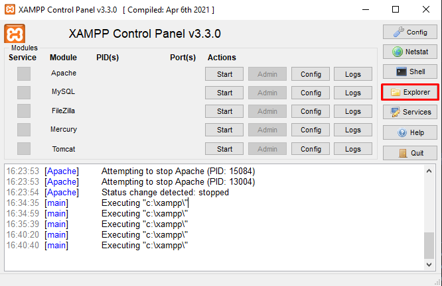
Task: Click the XAMPP logo in the panel header
Action: [15, 34]
